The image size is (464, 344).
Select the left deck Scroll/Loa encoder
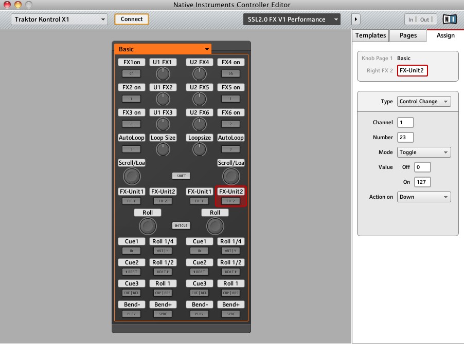click(132, 176)
